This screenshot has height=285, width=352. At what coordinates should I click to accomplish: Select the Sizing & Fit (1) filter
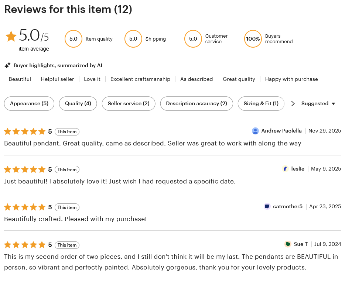point(261,103)
